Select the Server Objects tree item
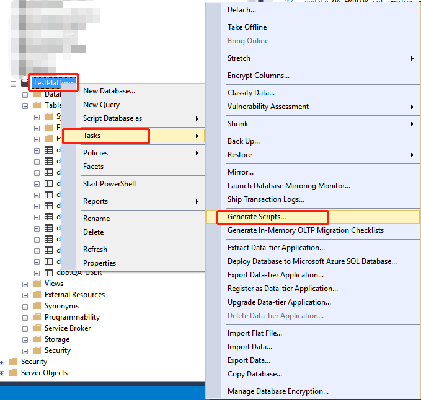 pyautogui.click(x=44, y=373)
